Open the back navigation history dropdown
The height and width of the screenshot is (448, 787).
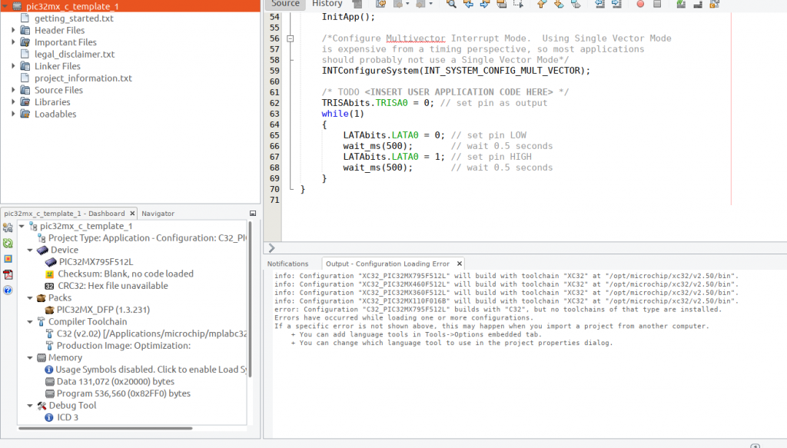pos(407,4)
